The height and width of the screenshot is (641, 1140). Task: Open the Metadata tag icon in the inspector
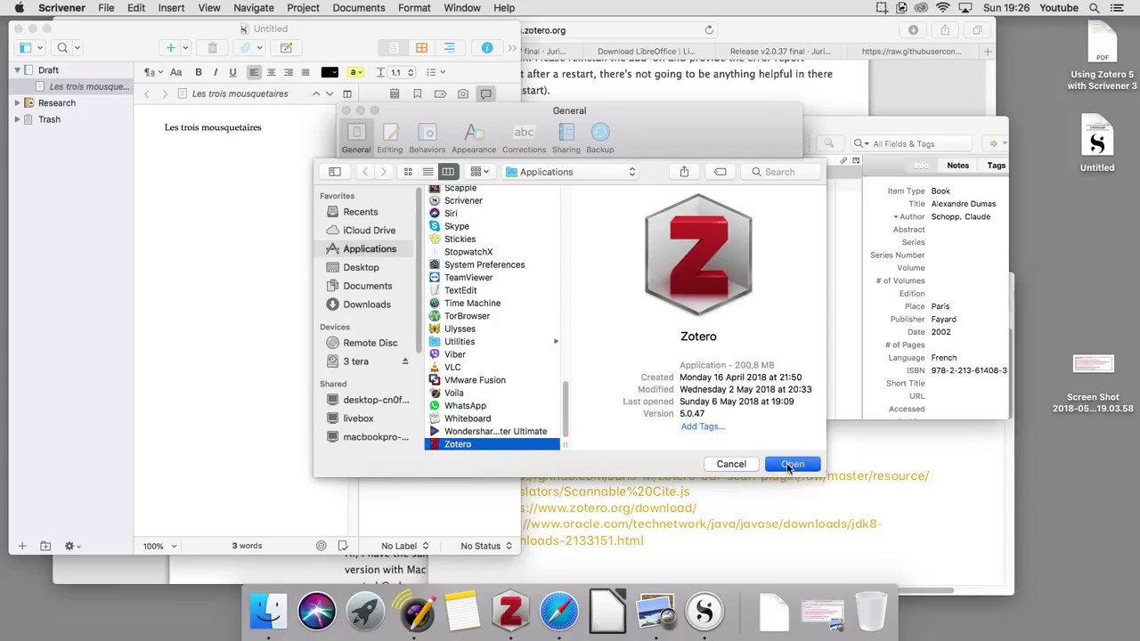(x=440, y=93)
